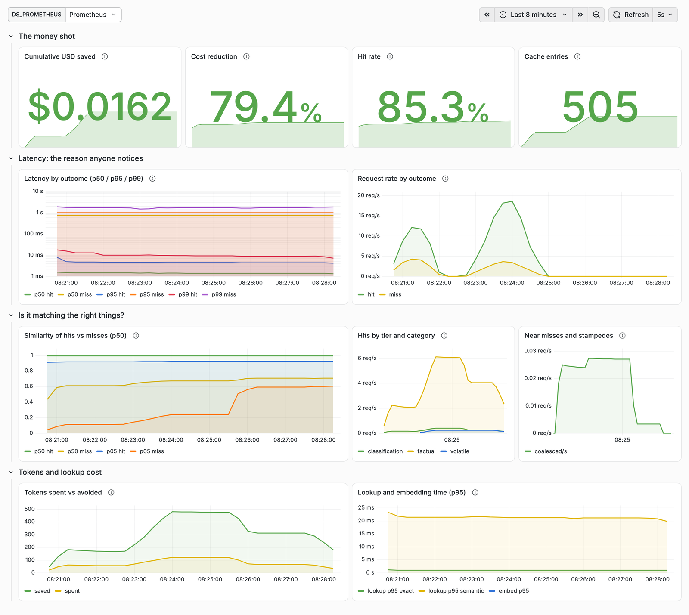
Task: Collapse the Tokens and lookup cost row
Action: pyautogui.click(x=11, y=473)
